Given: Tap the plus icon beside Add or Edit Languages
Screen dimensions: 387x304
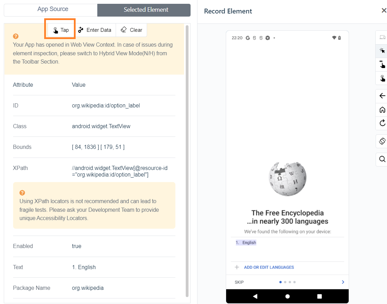Looking at the screenshot, I should pos(237,267).
